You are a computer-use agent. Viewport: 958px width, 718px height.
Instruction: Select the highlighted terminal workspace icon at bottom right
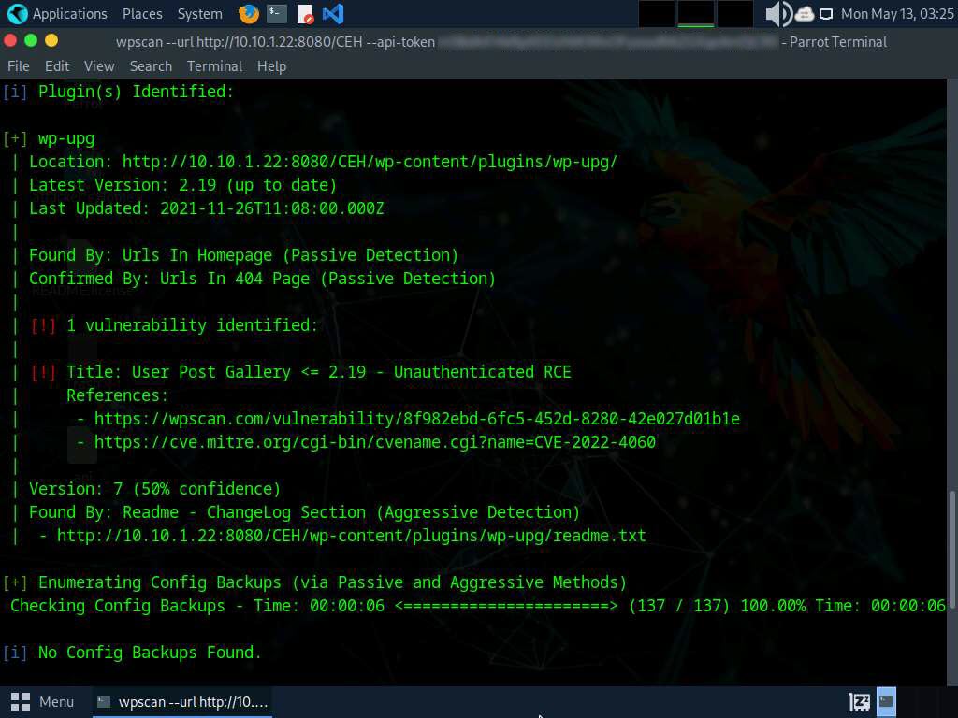(886, 701)
